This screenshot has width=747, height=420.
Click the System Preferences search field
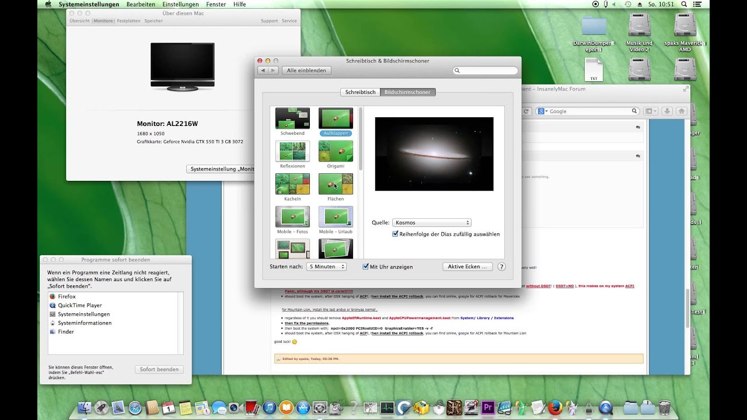(x=486, y=71)
